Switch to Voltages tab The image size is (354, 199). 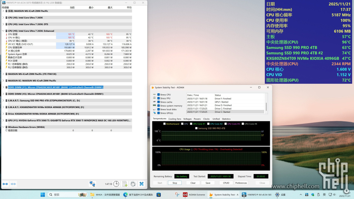[187, 119]
